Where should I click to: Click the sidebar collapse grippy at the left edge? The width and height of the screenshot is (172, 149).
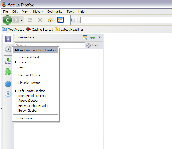coord(2,123)
